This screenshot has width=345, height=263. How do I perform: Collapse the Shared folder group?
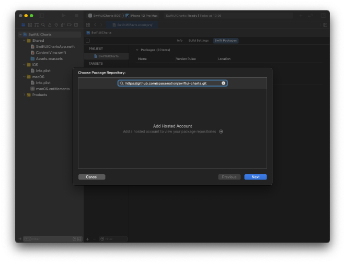point(25,40)
